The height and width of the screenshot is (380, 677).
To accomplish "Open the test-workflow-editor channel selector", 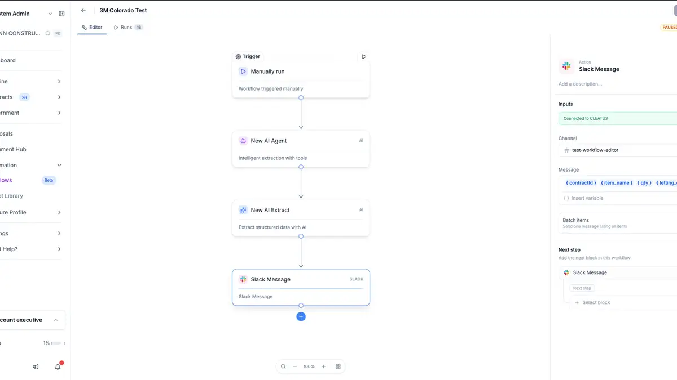I will tap(618, 150).
